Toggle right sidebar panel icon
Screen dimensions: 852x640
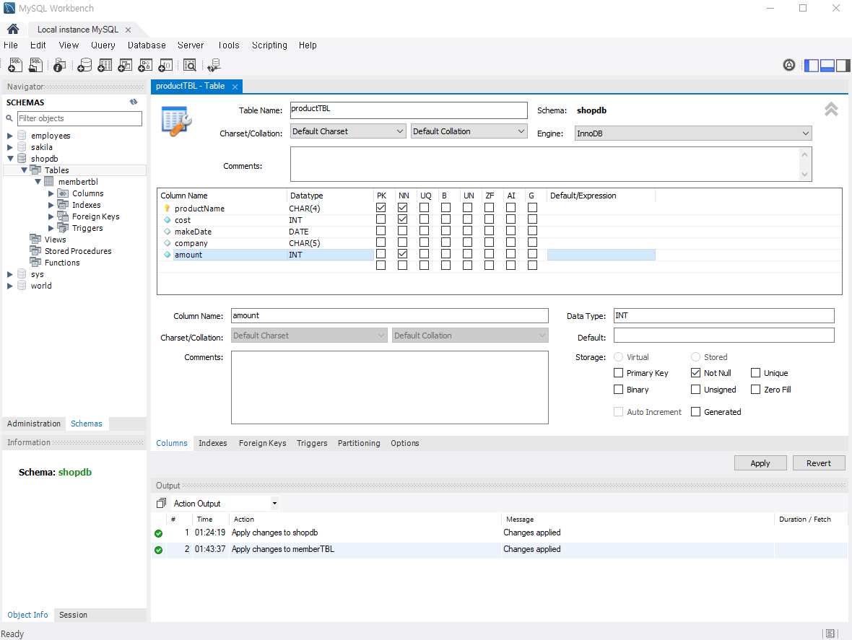point(843,66)
